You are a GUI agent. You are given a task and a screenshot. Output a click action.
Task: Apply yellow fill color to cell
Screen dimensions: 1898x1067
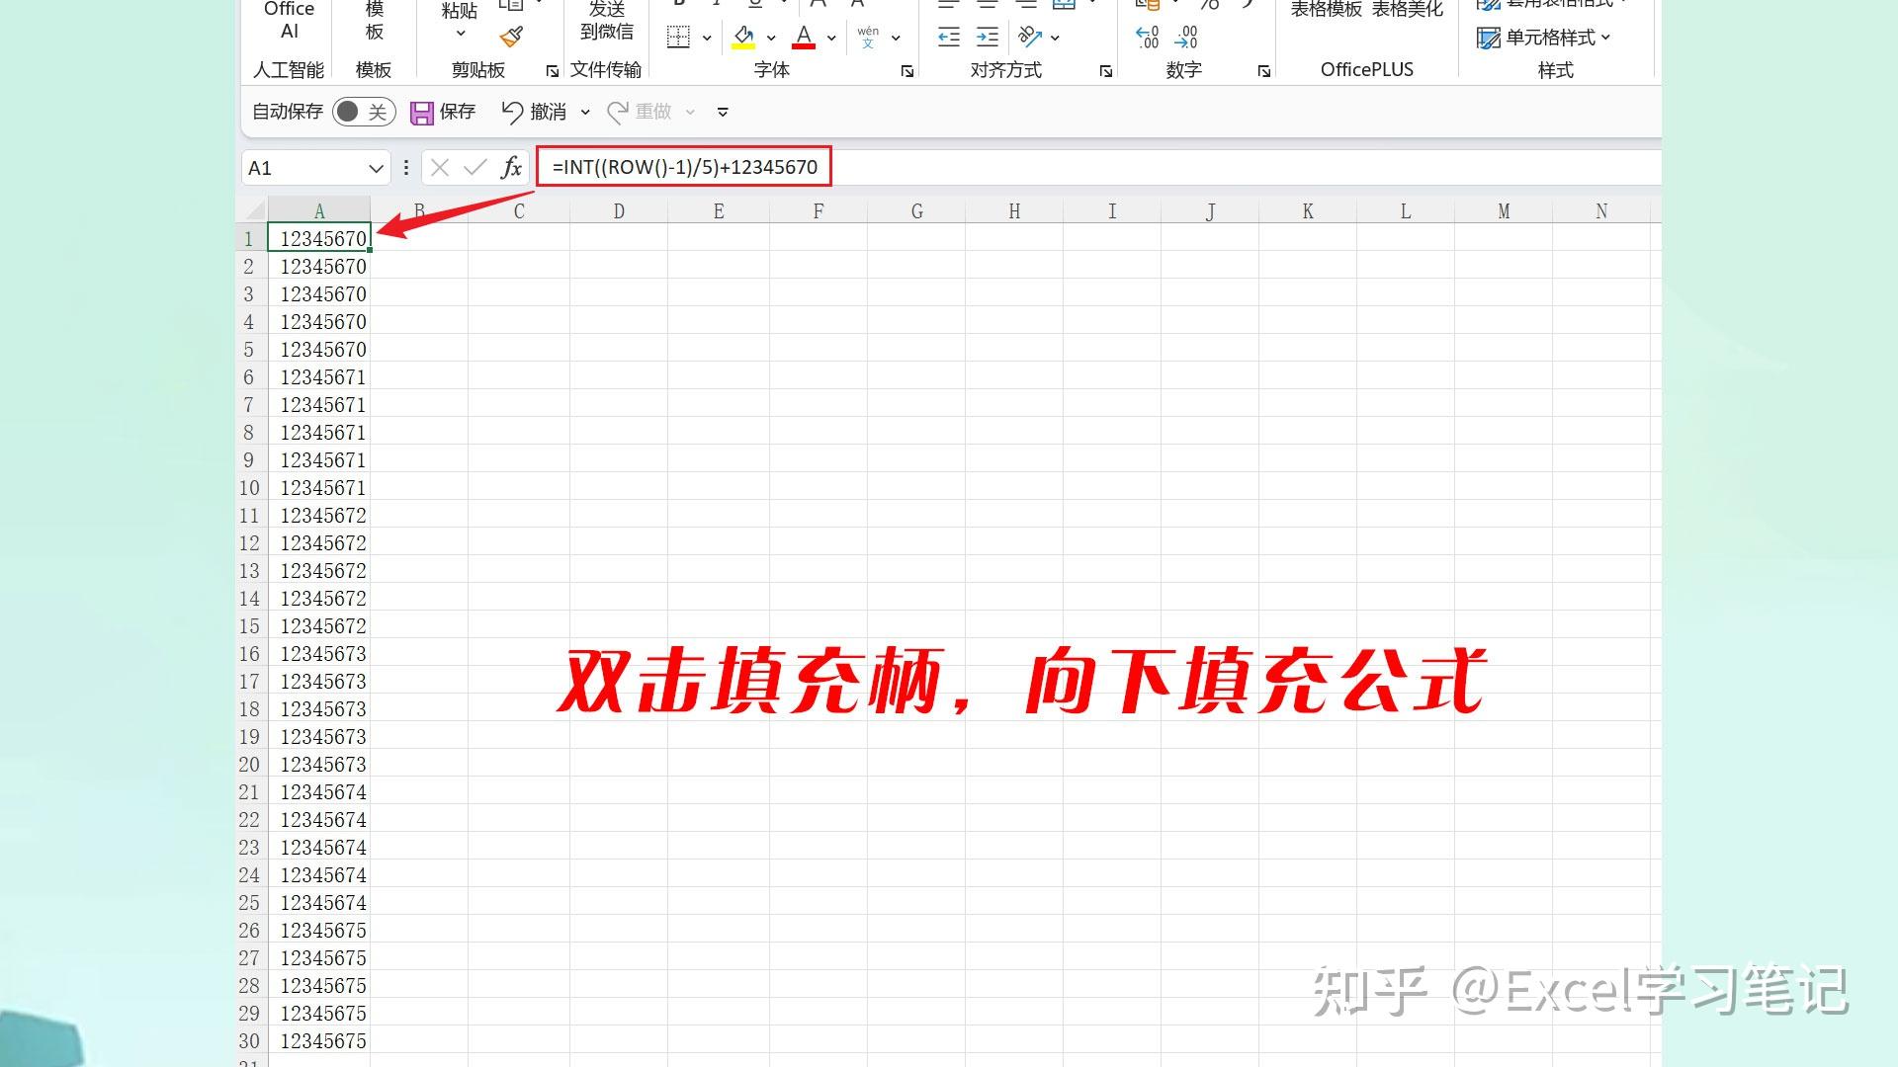point(744,37)
